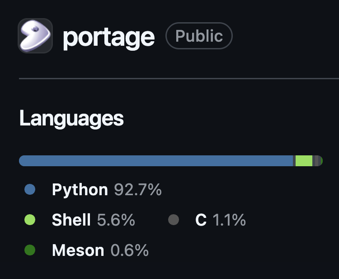Screen dimensions: 339x279
Task: Click the dark green Meson bar end segment
Action: tap(321, 161)
